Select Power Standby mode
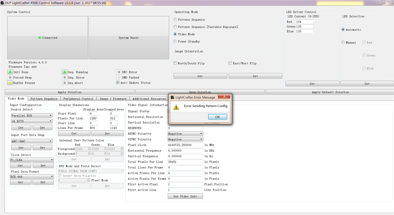The image size is (394, 215). click(x=175, y=41)
